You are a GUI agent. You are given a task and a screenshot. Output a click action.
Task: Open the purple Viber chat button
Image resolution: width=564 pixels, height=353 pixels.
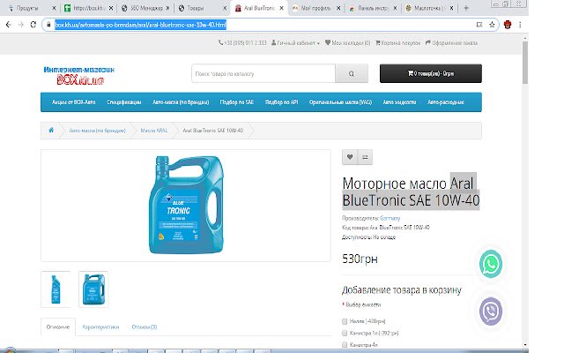[491, 312]
